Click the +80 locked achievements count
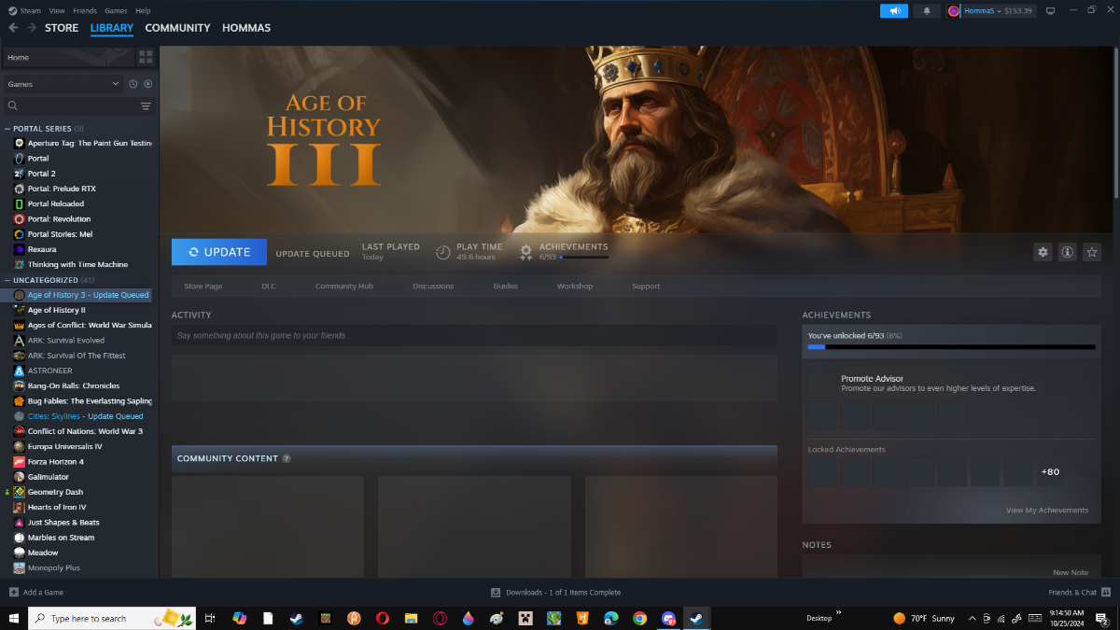Image resolution: width=1120 pixels, height=630 pixels. (x=1050, y=472)
